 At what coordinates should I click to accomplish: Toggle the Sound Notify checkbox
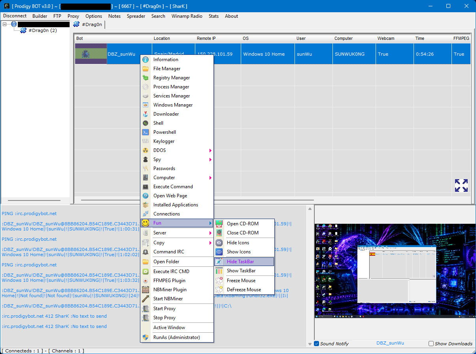point(317,344)
